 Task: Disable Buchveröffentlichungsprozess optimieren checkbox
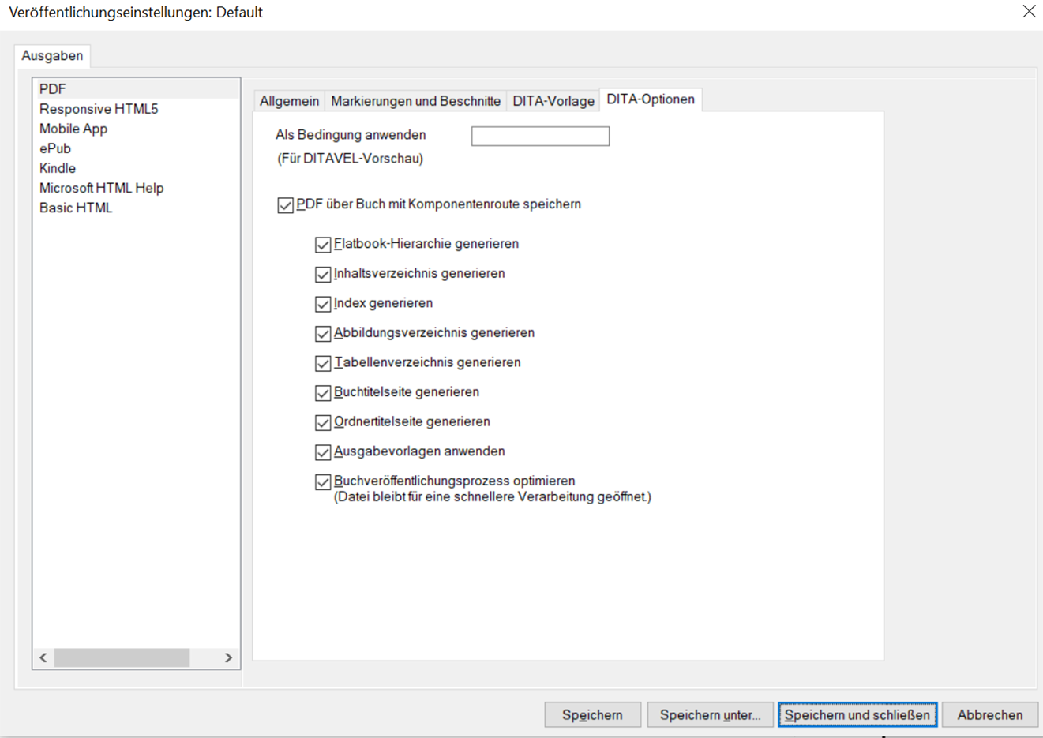322,481
